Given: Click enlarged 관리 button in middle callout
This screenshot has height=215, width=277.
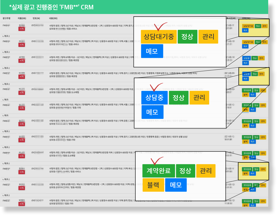Looking at the screenshot, I should point(199,98).
